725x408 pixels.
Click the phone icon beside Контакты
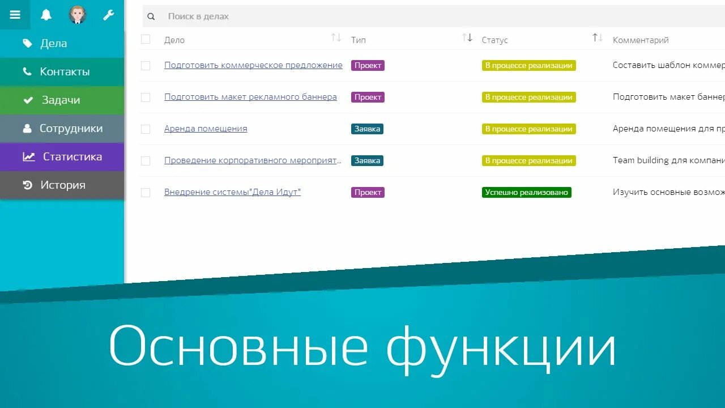pyautogui.click(x=27, y=71)
